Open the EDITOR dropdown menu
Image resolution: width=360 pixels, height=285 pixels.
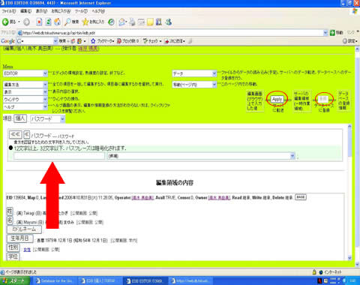click(25, 73)
